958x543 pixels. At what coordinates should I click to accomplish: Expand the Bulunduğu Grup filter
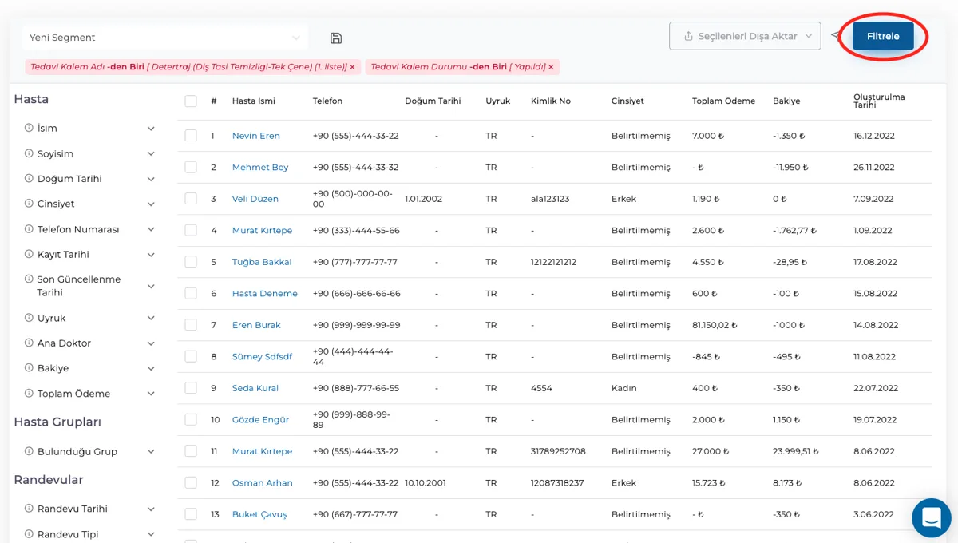coord(90,451)
